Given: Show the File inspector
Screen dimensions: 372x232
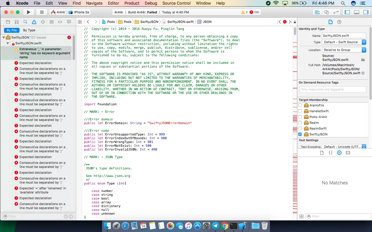Looking at the screenshot, I should (330, 22).
